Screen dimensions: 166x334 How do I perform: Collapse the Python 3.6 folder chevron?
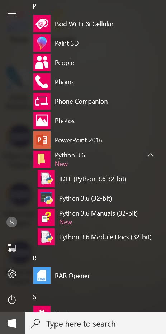[151, 155]
